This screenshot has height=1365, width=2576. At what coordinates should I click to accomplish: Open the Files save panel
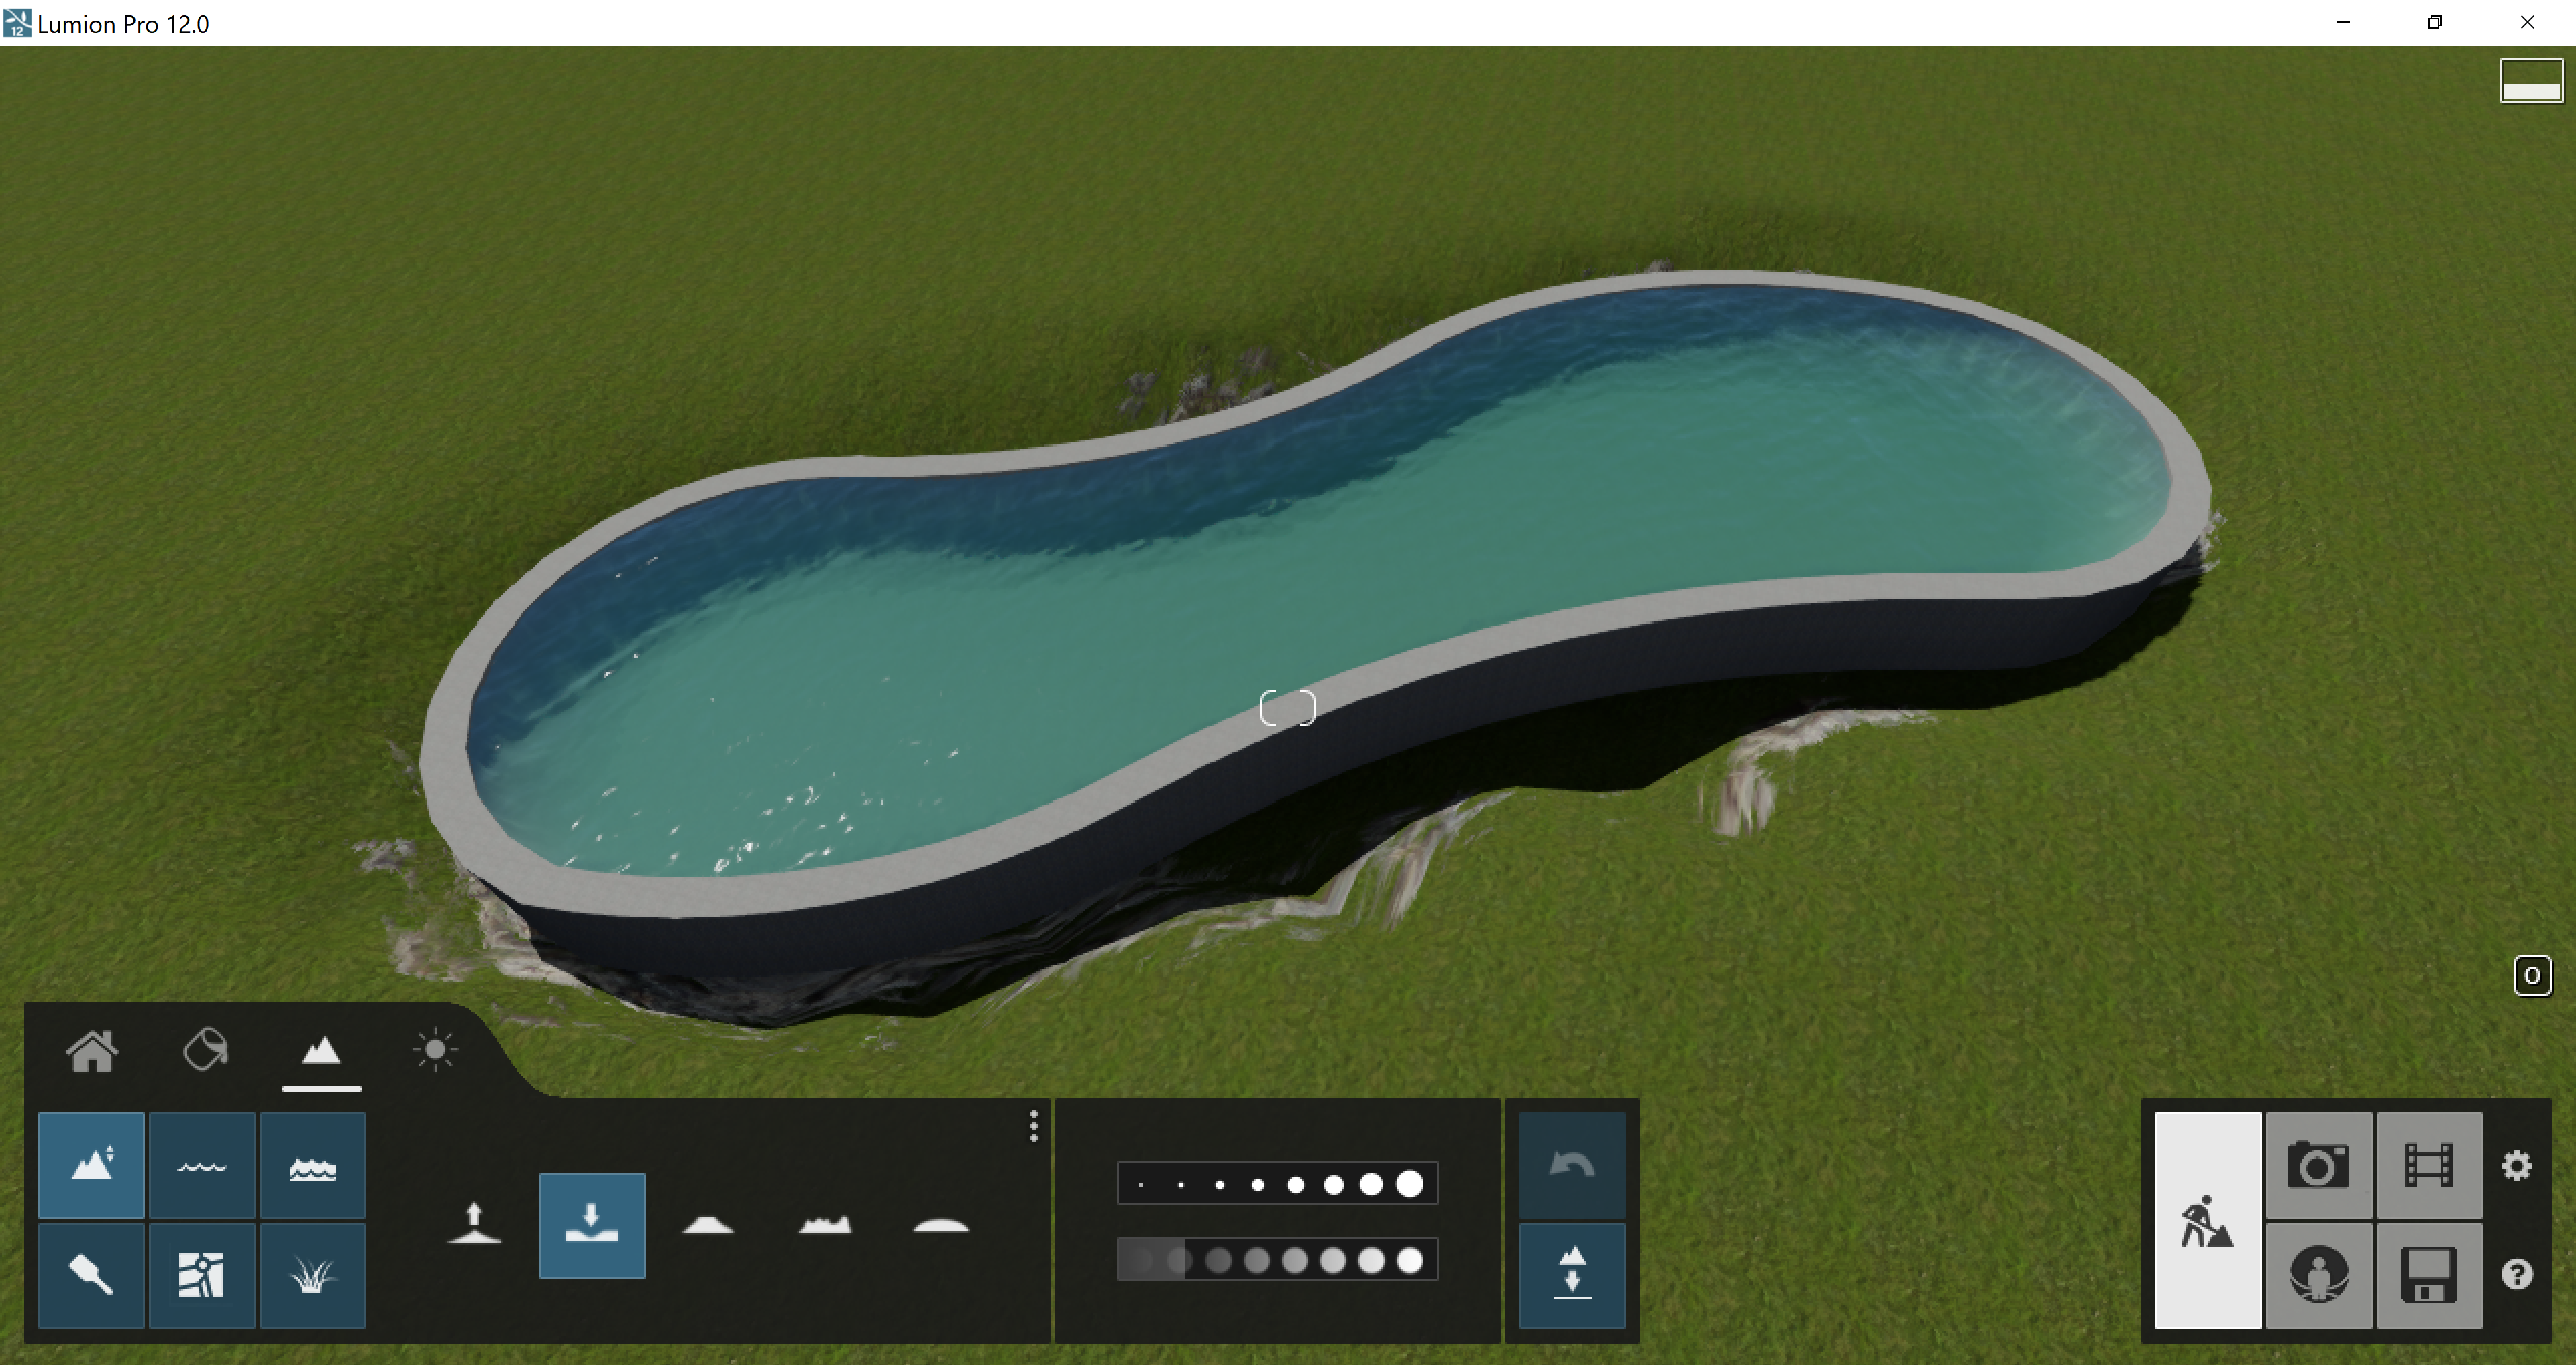pos(2430,1275)
